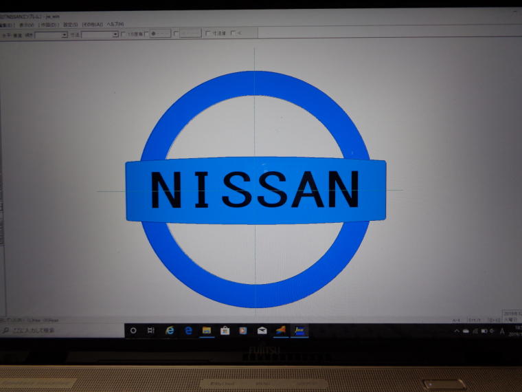Click the Cortana circle icon on taskbar
The width and height of the screenshot is (522, 392).
click(133, 330)
